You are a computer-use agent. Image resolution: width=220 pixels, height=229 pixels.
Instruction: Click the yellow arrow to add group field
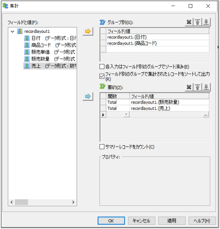pyautogui.click(x=88, y=31)
